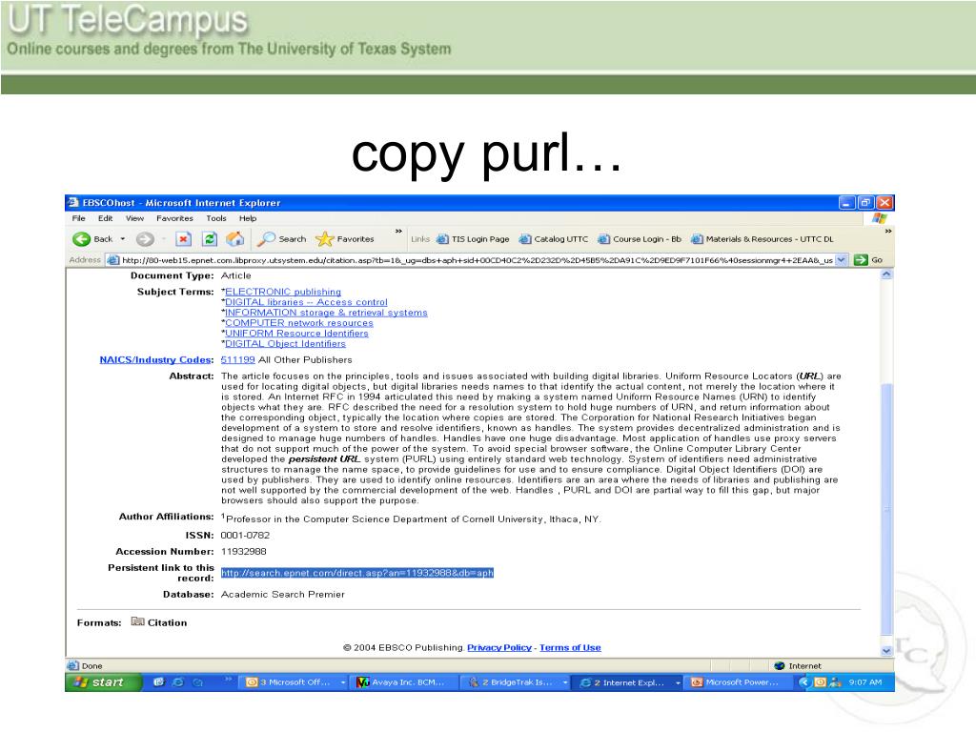This screenshot has height=732, width=976.
Task: Click the ISSN value 0001-0782
Action: [x=245, y=536]
